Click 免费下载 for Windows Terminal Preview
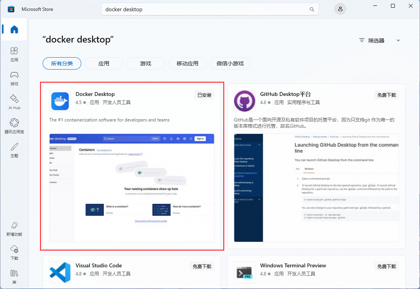Screen dimensions: 420x289 point(387,266)
